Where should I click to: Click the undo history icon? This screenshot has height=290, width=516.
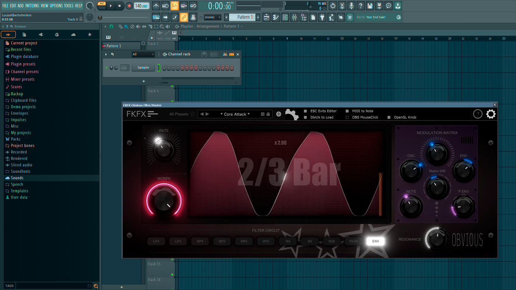(333, 6)
